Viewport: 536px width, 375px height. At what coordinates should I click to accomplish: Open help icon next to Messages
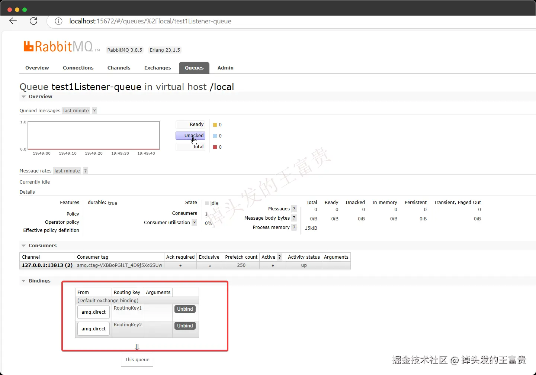pos(294,208)
